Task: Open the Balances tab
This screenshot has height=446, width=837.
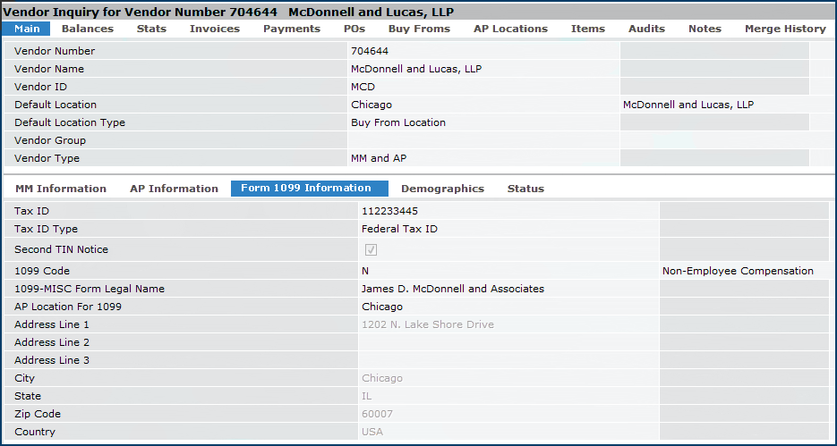Action: click(88, 29)
